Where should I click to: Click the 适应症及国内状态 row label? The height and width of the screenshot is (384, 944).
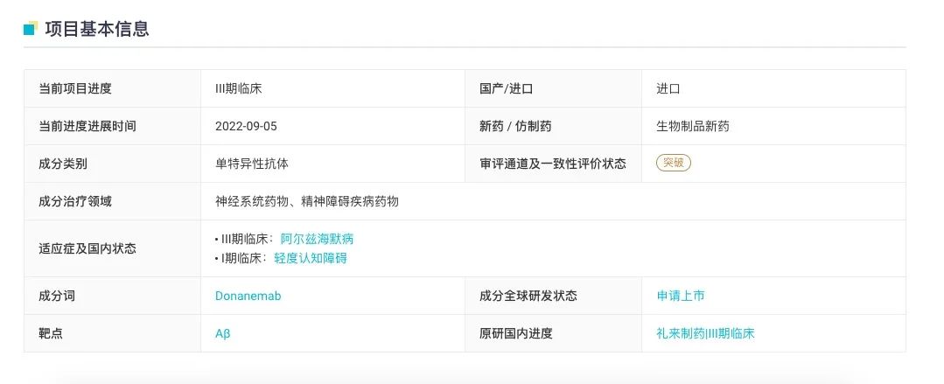pos(87,248)
